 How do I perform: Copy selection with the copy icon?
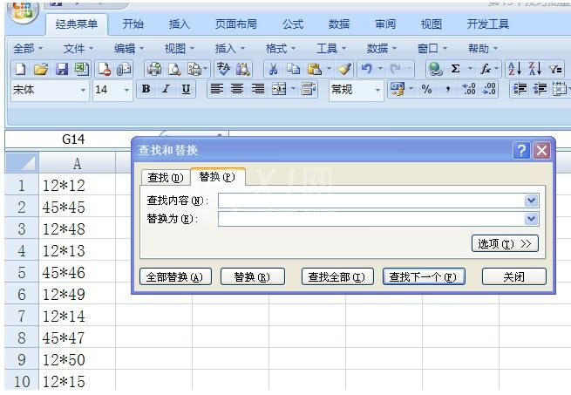(293, 69)
